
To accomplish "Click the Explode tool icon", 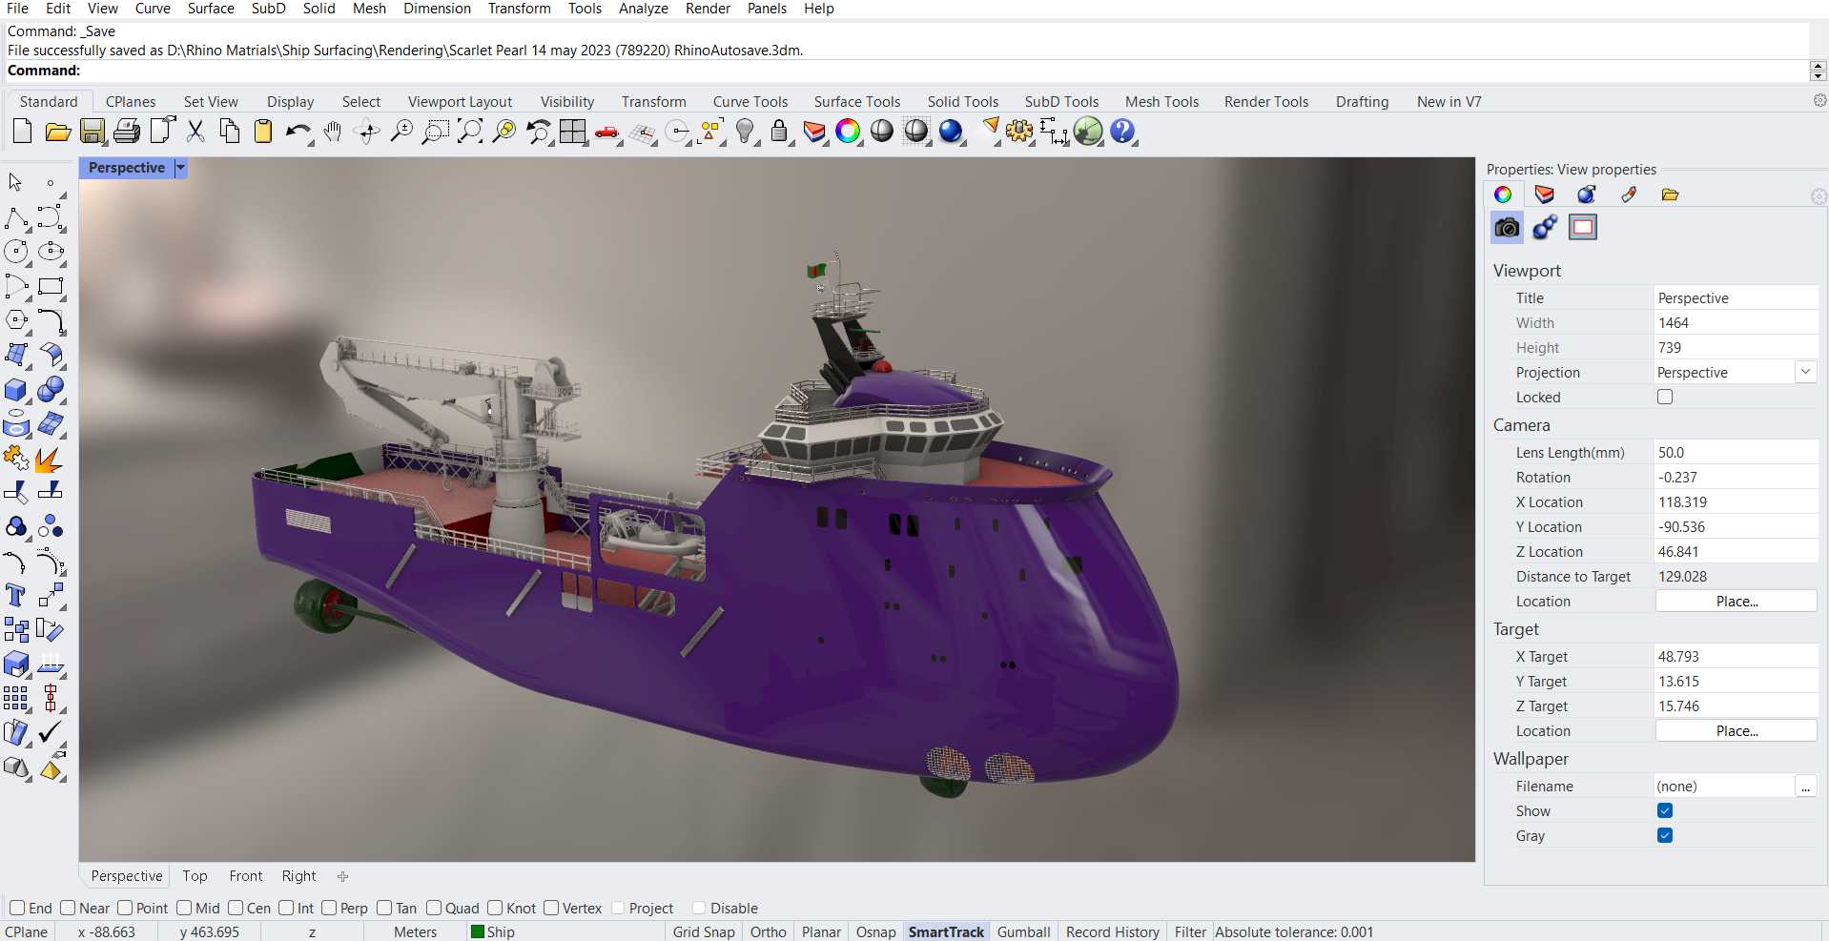I will pos(49,459).
